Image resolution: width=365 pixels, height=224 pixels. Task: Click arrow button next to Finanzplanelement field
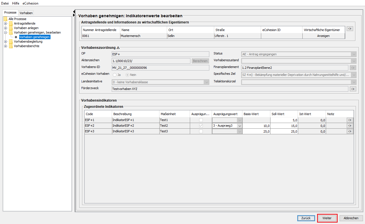click(x=353, y=67)
